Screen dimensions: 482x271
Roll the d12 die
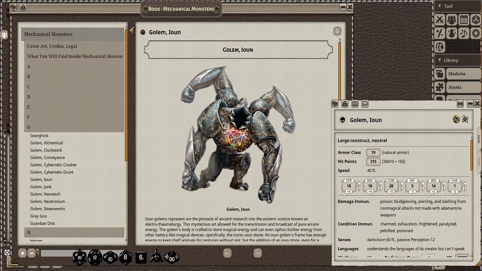pyautogui.click(x=95, y=257)
